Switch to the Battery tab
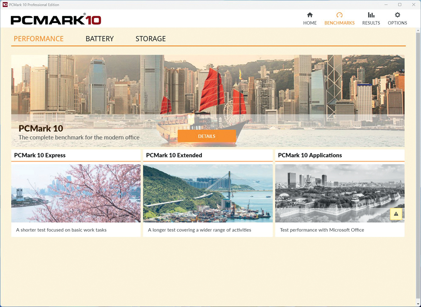The image size is (421, 307). [x=100, y=39]
